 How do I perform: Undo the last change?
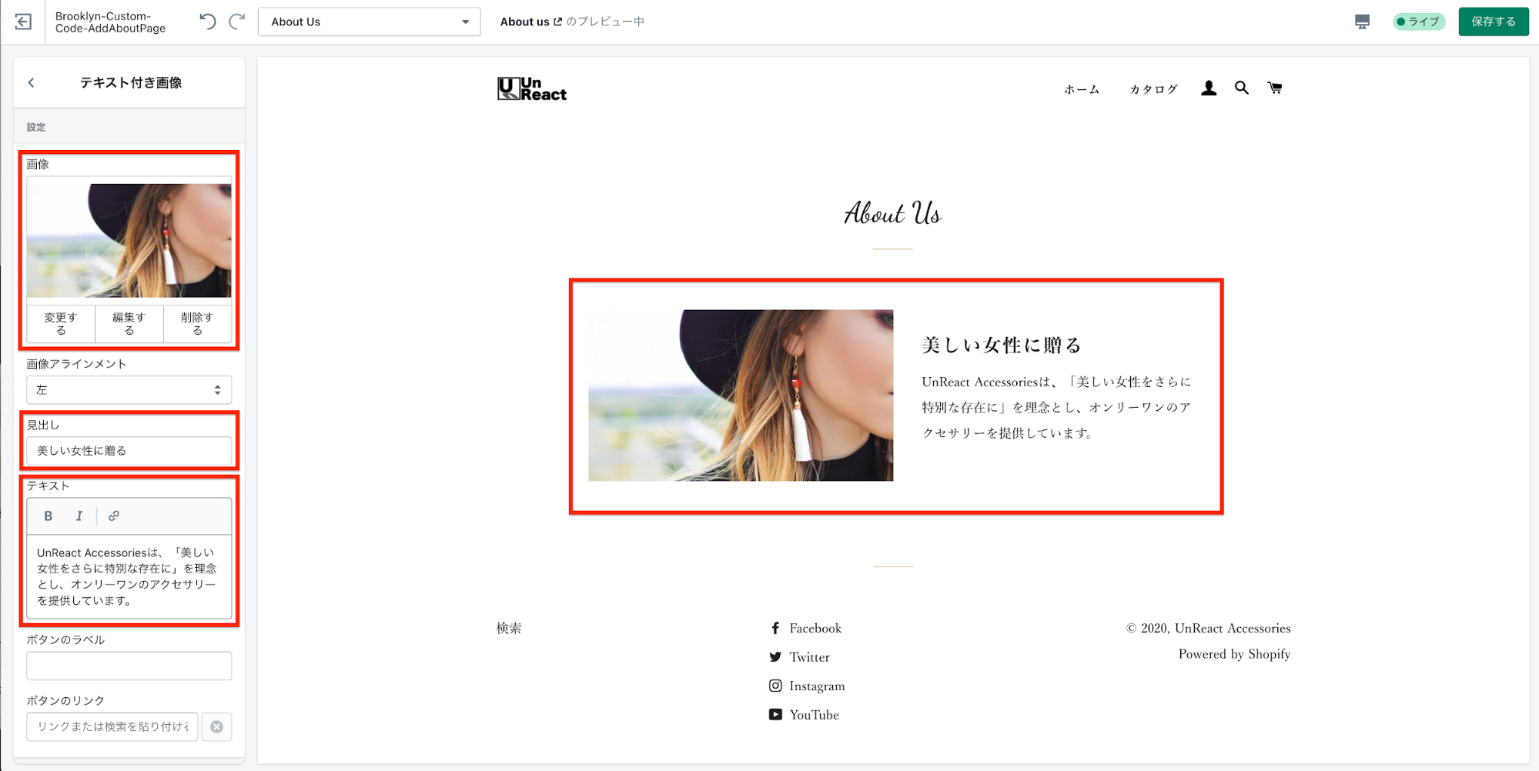coord(207,22)
